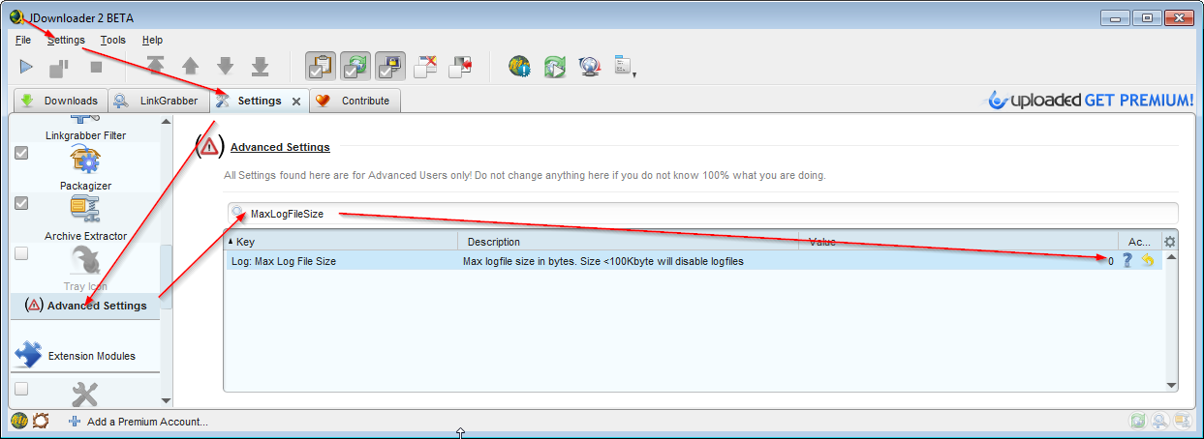Pause downloads using the toolbar pause icon
The image size is (1204, 439).
pos(60,67)
